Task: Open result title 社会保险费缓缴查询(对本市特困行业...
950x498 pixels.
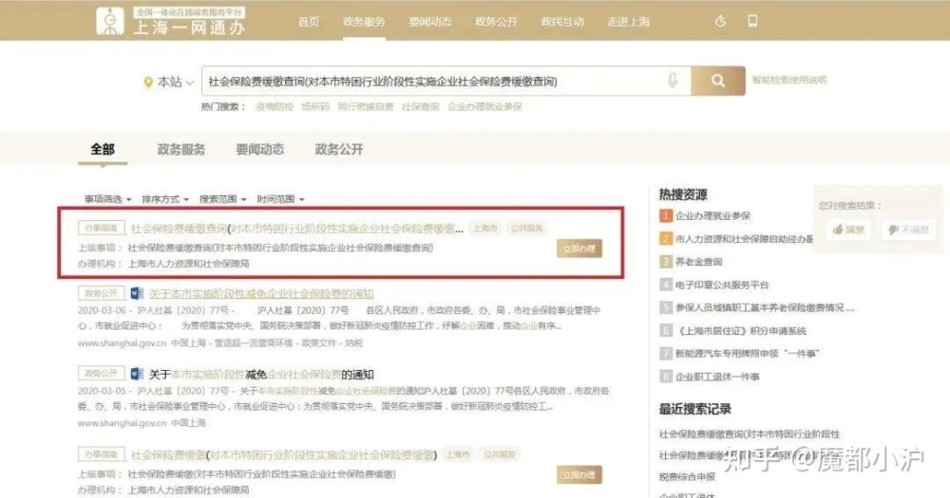Action: 296,229
